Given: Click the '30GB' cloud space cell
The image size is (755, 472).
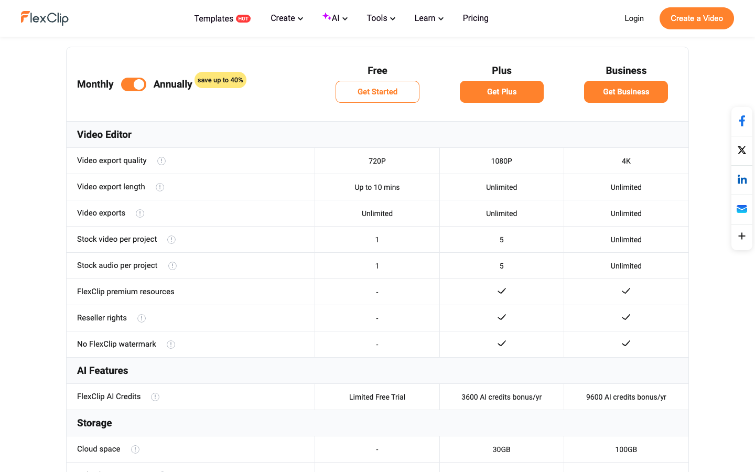Looking at the screenshot, I should [x=502, y=449].
